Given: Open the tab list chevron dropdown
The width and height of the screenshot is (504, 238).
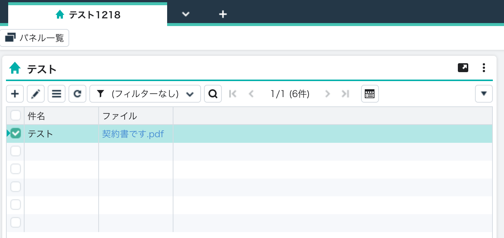Looking at the screenshot, I should 186,14.
